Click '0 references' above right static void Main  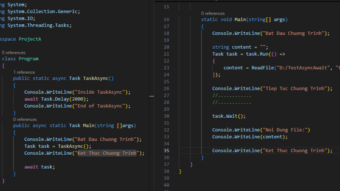tap(213, 13)
